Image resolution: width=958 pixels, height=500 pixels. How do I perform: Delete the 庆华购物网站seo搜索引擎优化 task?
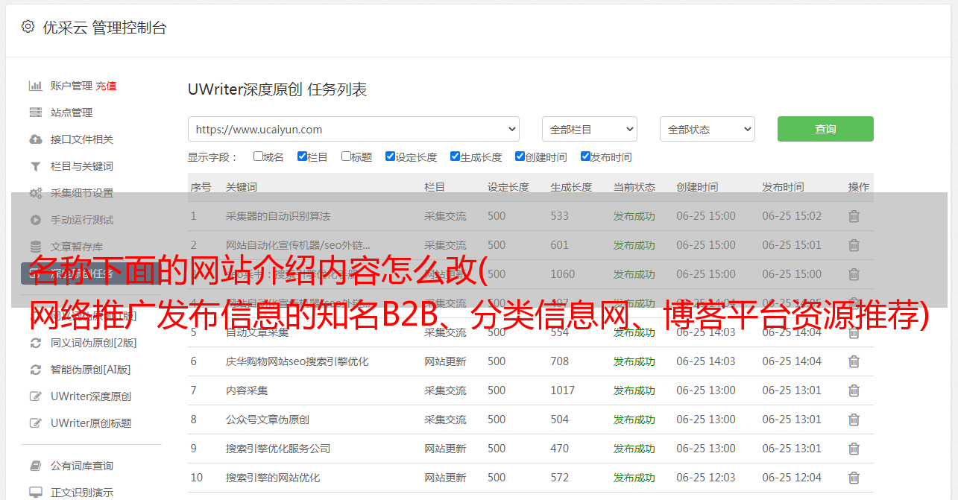854,361
